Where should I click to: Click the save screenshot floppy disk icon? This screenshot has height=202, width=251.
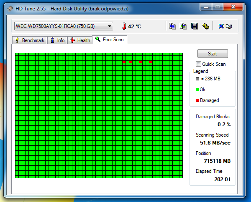click(x=194, y=26)
